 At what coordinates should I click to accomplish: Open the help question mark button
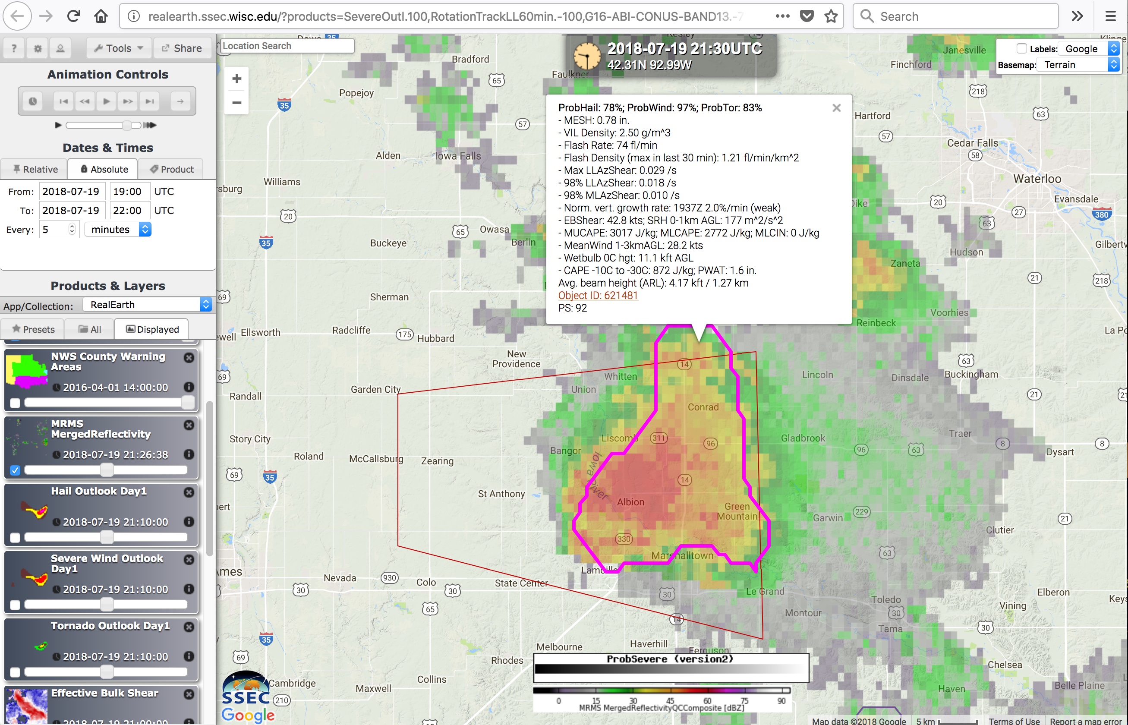(14, 48)
